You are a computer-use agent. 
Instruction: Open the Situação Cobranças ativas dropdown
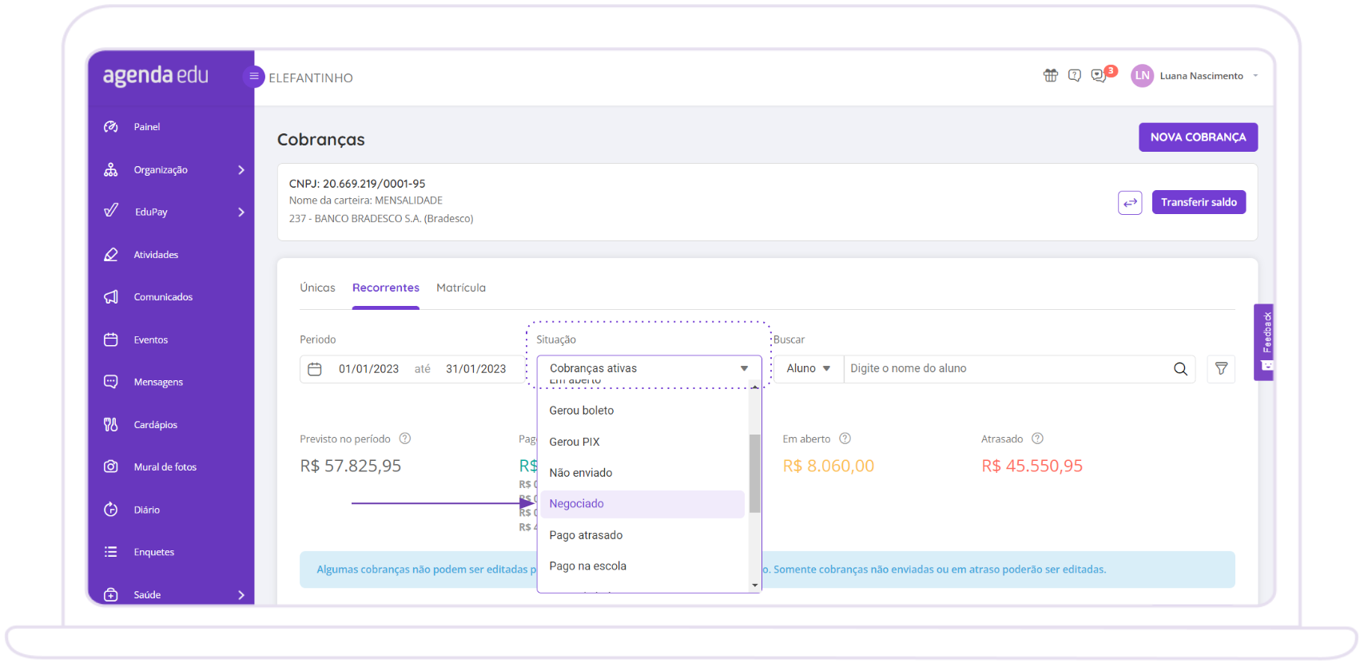649,369
